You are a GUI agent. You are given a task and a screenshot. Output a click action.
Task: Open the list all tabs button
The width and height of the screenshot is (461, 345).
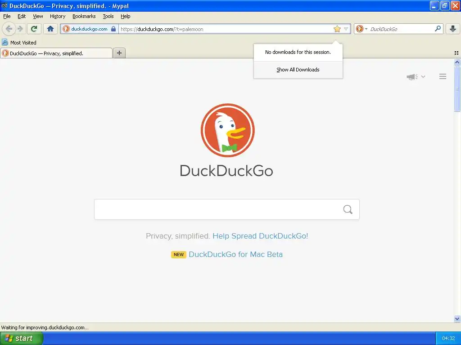(456, 53)
